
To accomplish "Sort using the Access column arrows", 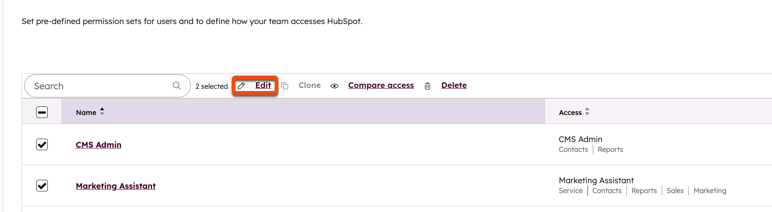I will (587, 112).
